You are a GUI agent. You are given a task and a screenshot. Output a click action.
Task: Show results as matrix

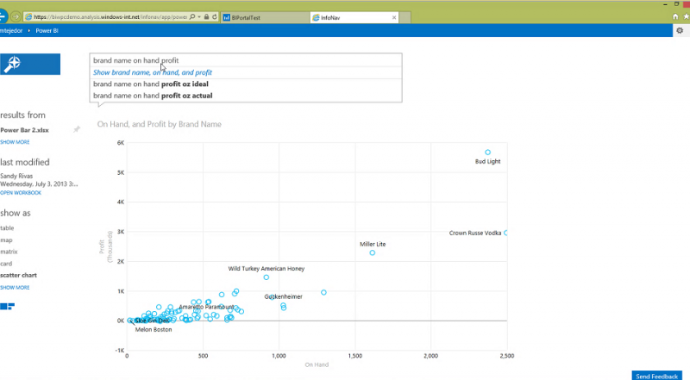(9, 252)
